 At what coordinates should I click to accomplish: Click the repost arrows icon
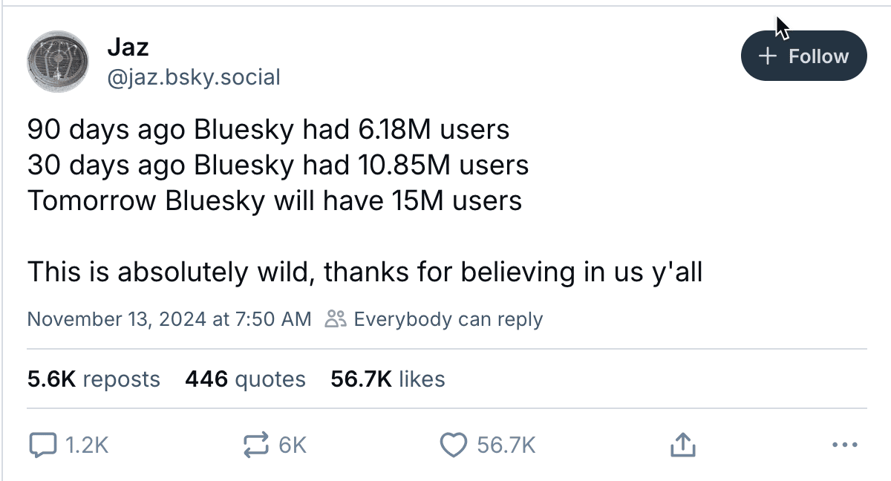(x=257, y=445)
